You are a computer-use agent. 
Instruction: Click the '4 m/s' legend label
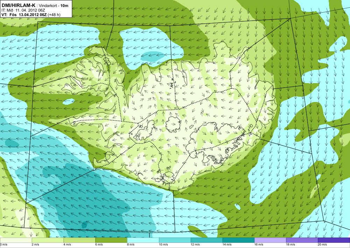[67, 245]
